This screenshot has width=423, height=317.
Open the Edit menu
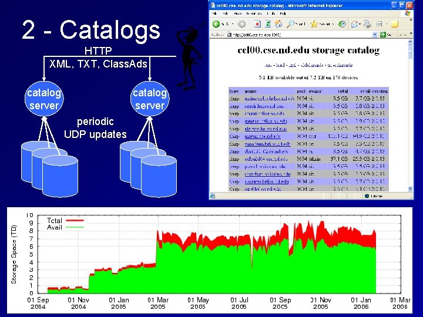[225, 13]
